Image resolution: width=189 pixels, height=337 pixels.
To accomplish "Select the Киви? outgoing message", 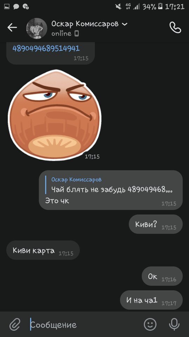I will [x=155, y=224].
